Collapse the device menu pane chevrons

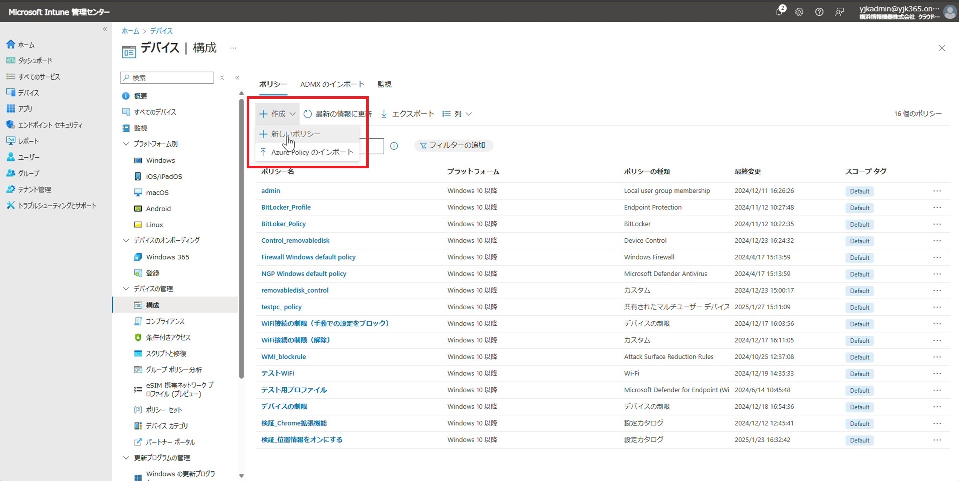click(x=237, y=78)
